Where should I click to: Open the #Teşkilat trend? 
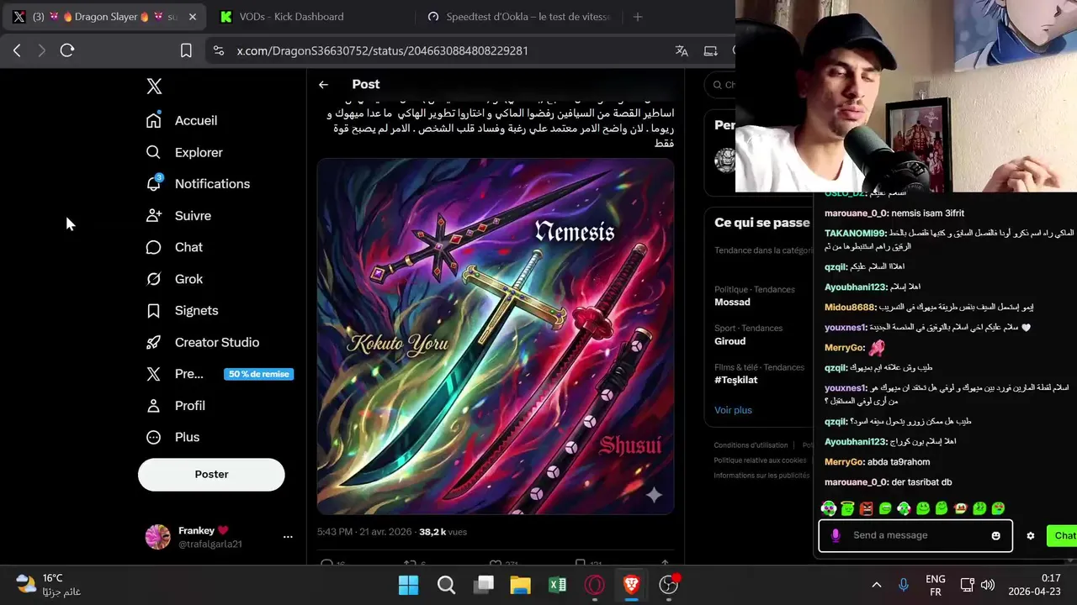736,380
